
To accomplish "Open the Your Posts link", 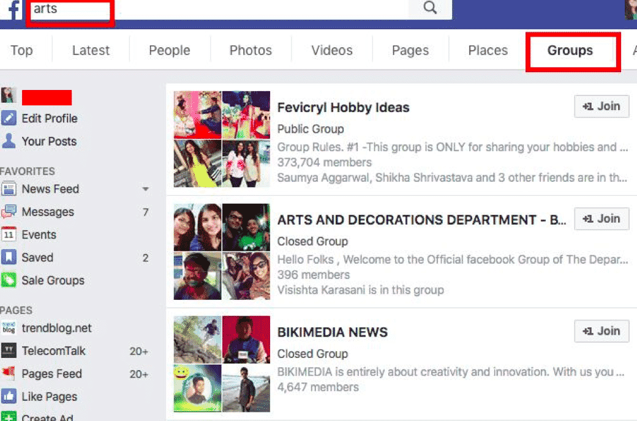I will (x=49, y=141).
